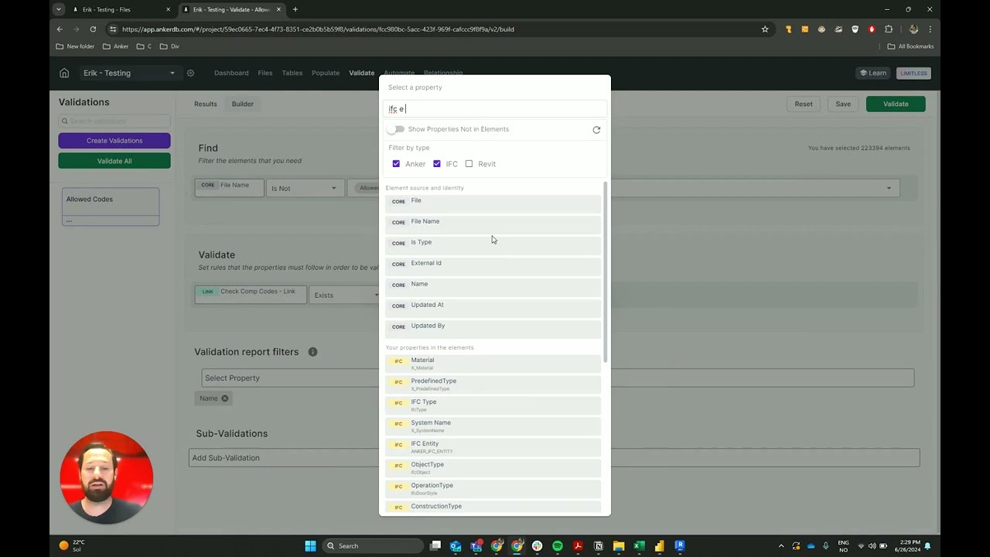This screenshot has width=990, height=557.
Task: Click the green Validate button
Action: 896,104
